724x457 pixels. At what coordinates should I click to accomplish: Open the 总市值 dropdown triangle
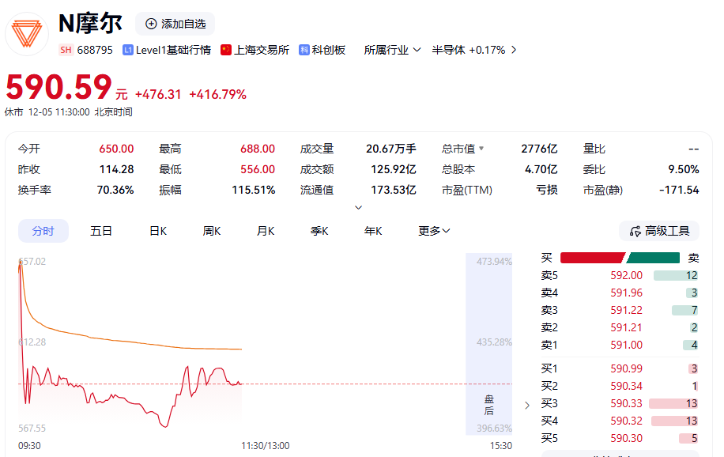coord(481,149)
